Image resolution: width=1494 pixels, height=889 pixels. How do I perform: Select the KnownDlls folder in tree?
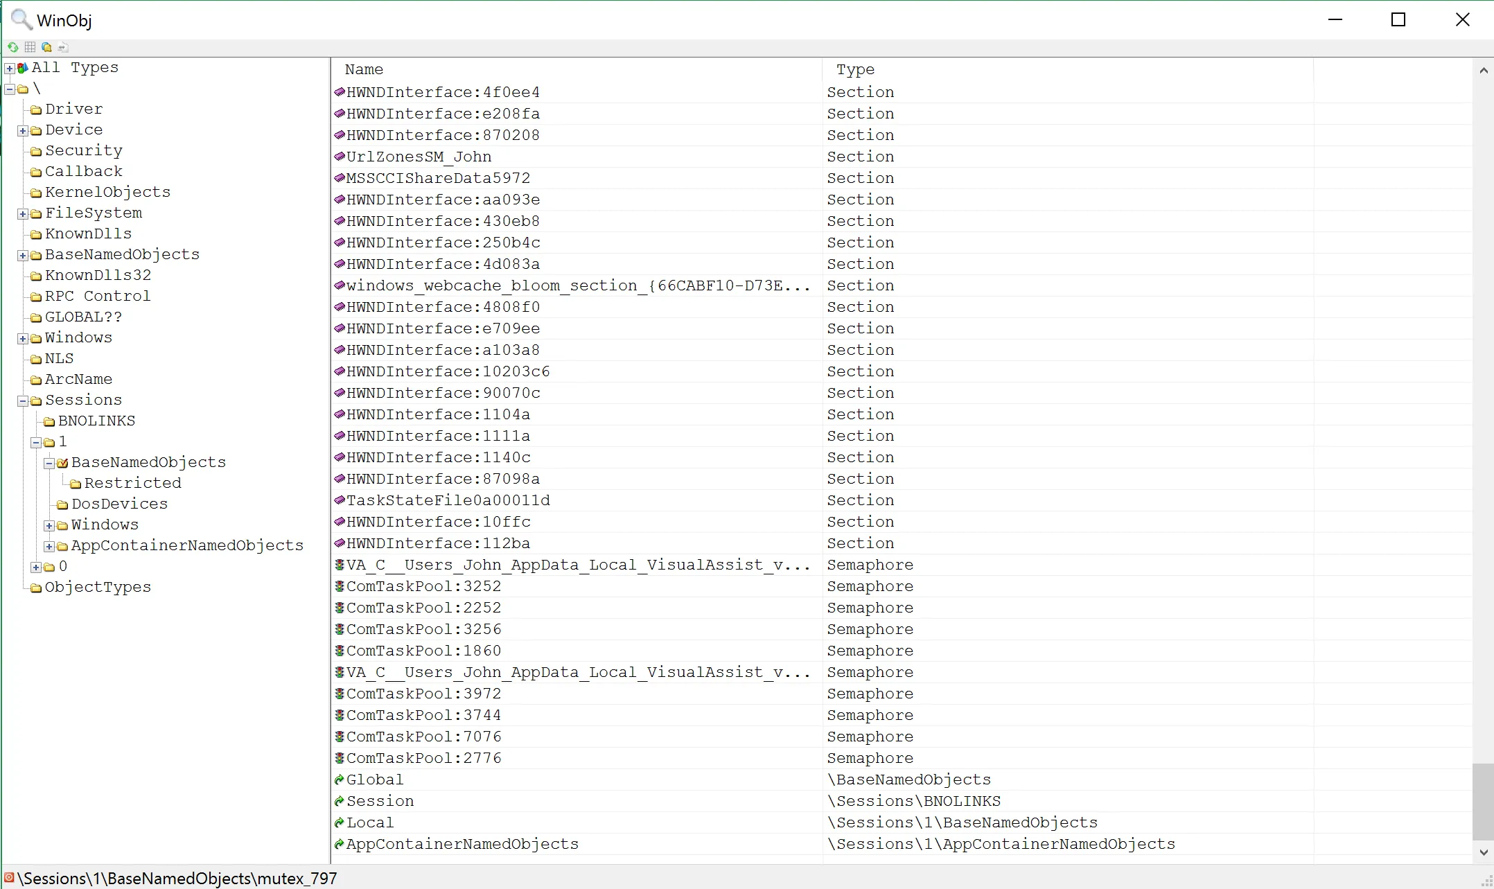coord(88,234)
